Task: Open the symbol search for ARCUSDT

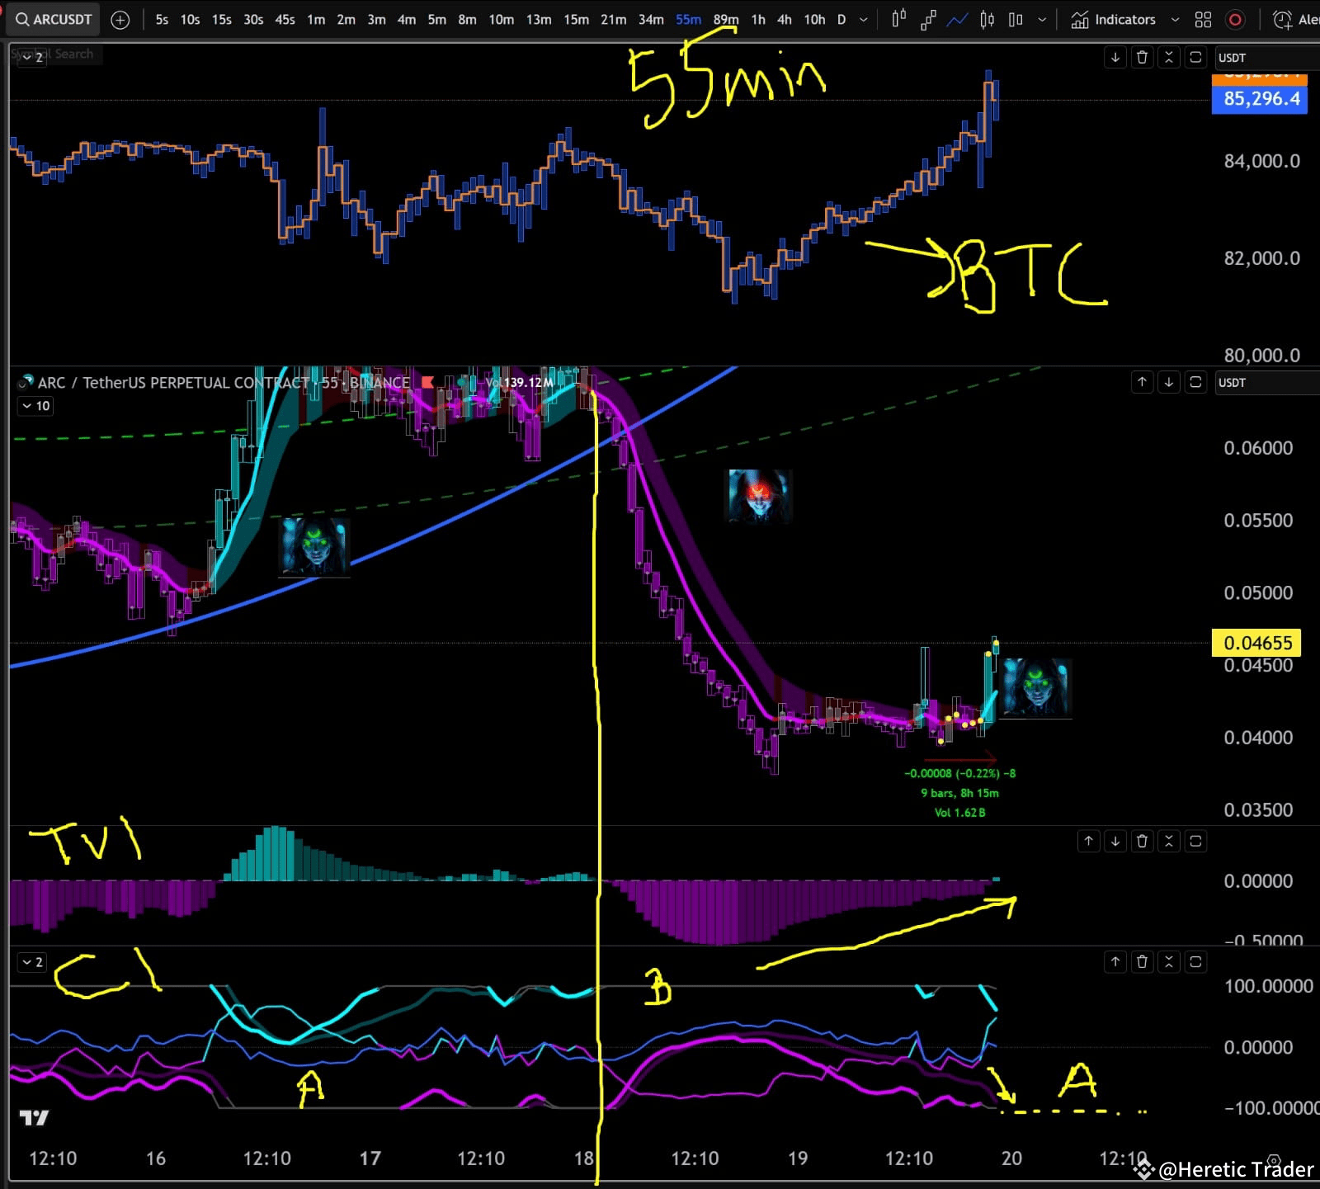Action: coord(52,19)
